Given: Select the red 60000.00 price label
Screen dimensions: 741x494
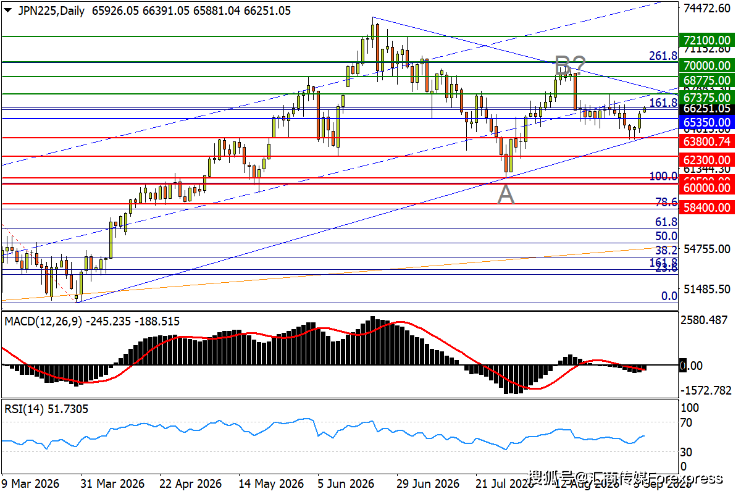Looking at the screenshot, I should pyautogui.click(x=706, y=188).
